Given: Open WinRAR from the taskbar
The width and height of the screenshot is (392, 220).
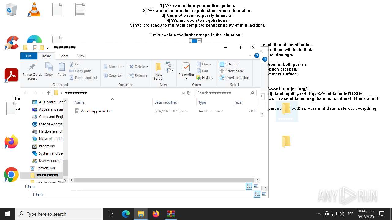Looking at the screenshot, I should pos(171,214).
